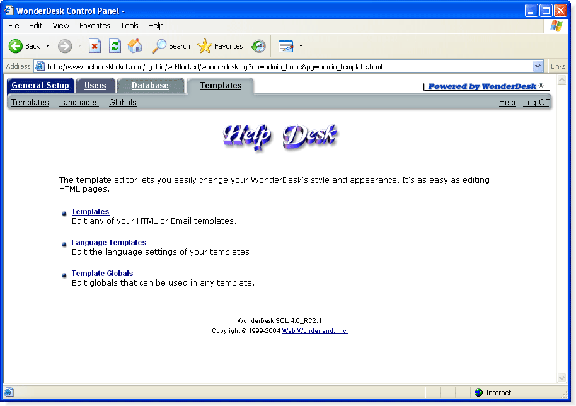This screenshot has height=406, width=576.
Task: Switch to the Database tab
Action: pos(150,86)
